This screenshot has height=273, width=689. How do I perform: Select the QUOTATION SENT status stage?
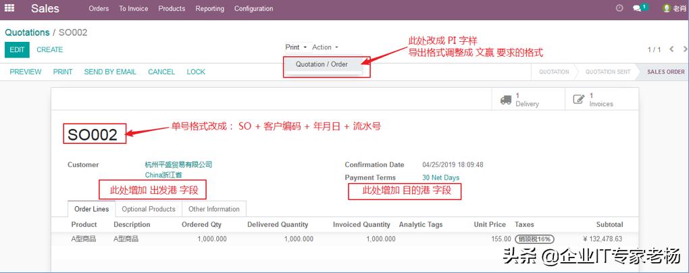tap(608, 72)
